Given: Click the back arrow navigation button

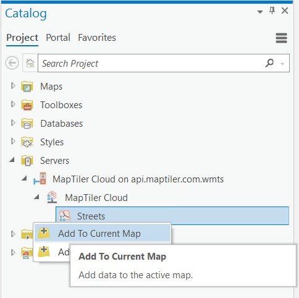Looking at the screenshot, I should 12,63.
